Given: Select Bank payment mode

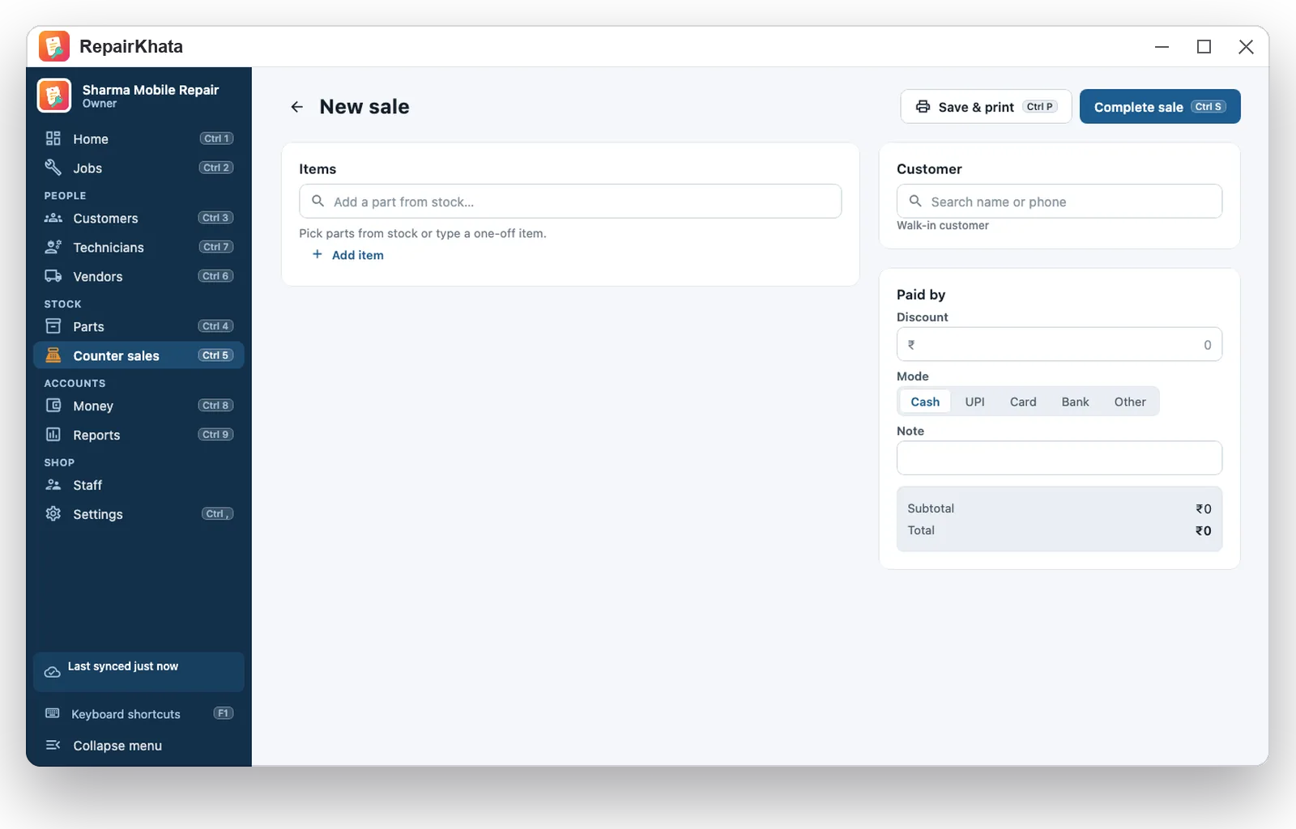Looking at the screenshot, I should click(1075, 402).
